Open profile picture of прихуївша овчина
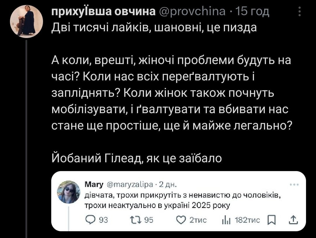This screenshot has height=238, width=316. pyautogui.click(x=26, y=22)
